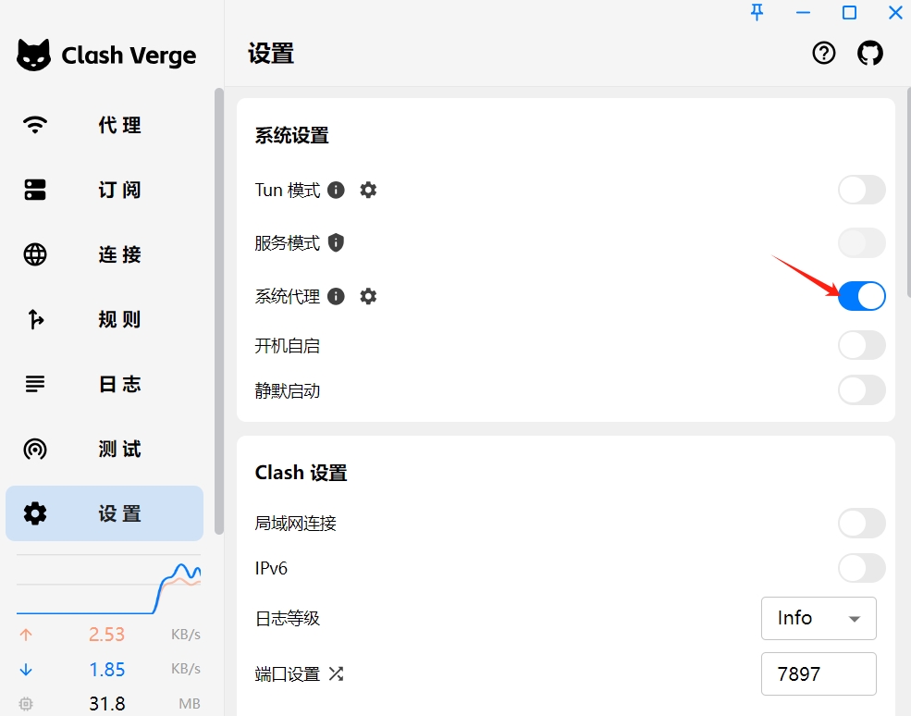The width and height of the screenshot is (911, 716).
Task: Open the 测试 page
Action: [105, 450]
